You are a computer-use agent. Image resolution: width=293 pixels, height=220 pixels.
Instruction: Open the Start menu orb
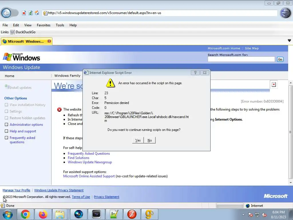(x=8, y=214)
